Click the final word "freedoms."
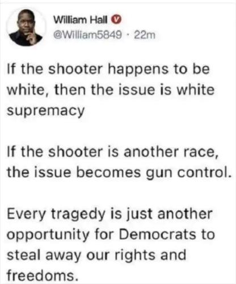Screen dimensions: 236x284 click(43, 275)
